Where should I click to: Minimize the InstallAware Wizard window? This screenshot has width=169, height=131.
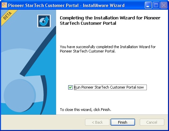coord(148,5)
